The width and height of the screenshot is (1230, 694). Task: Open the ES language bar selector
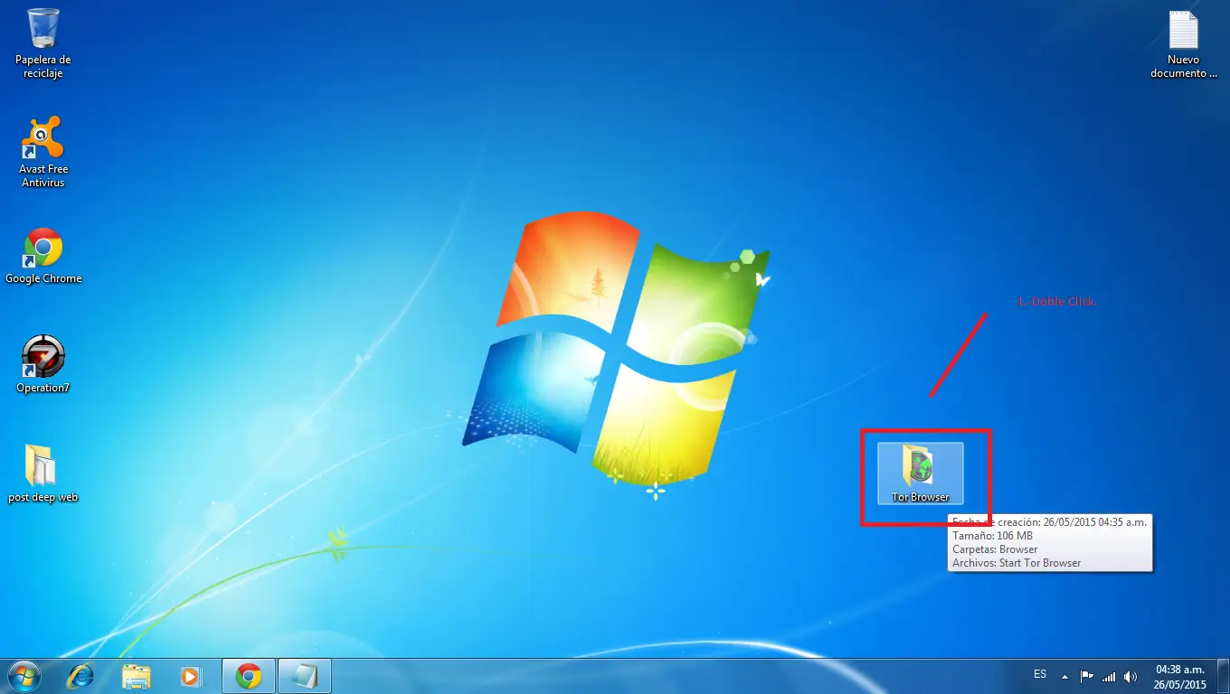(x=1040, y=674)
